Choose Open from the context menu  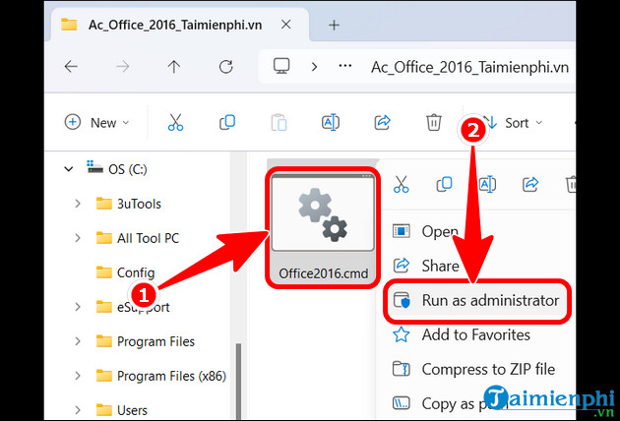[425, 231]
